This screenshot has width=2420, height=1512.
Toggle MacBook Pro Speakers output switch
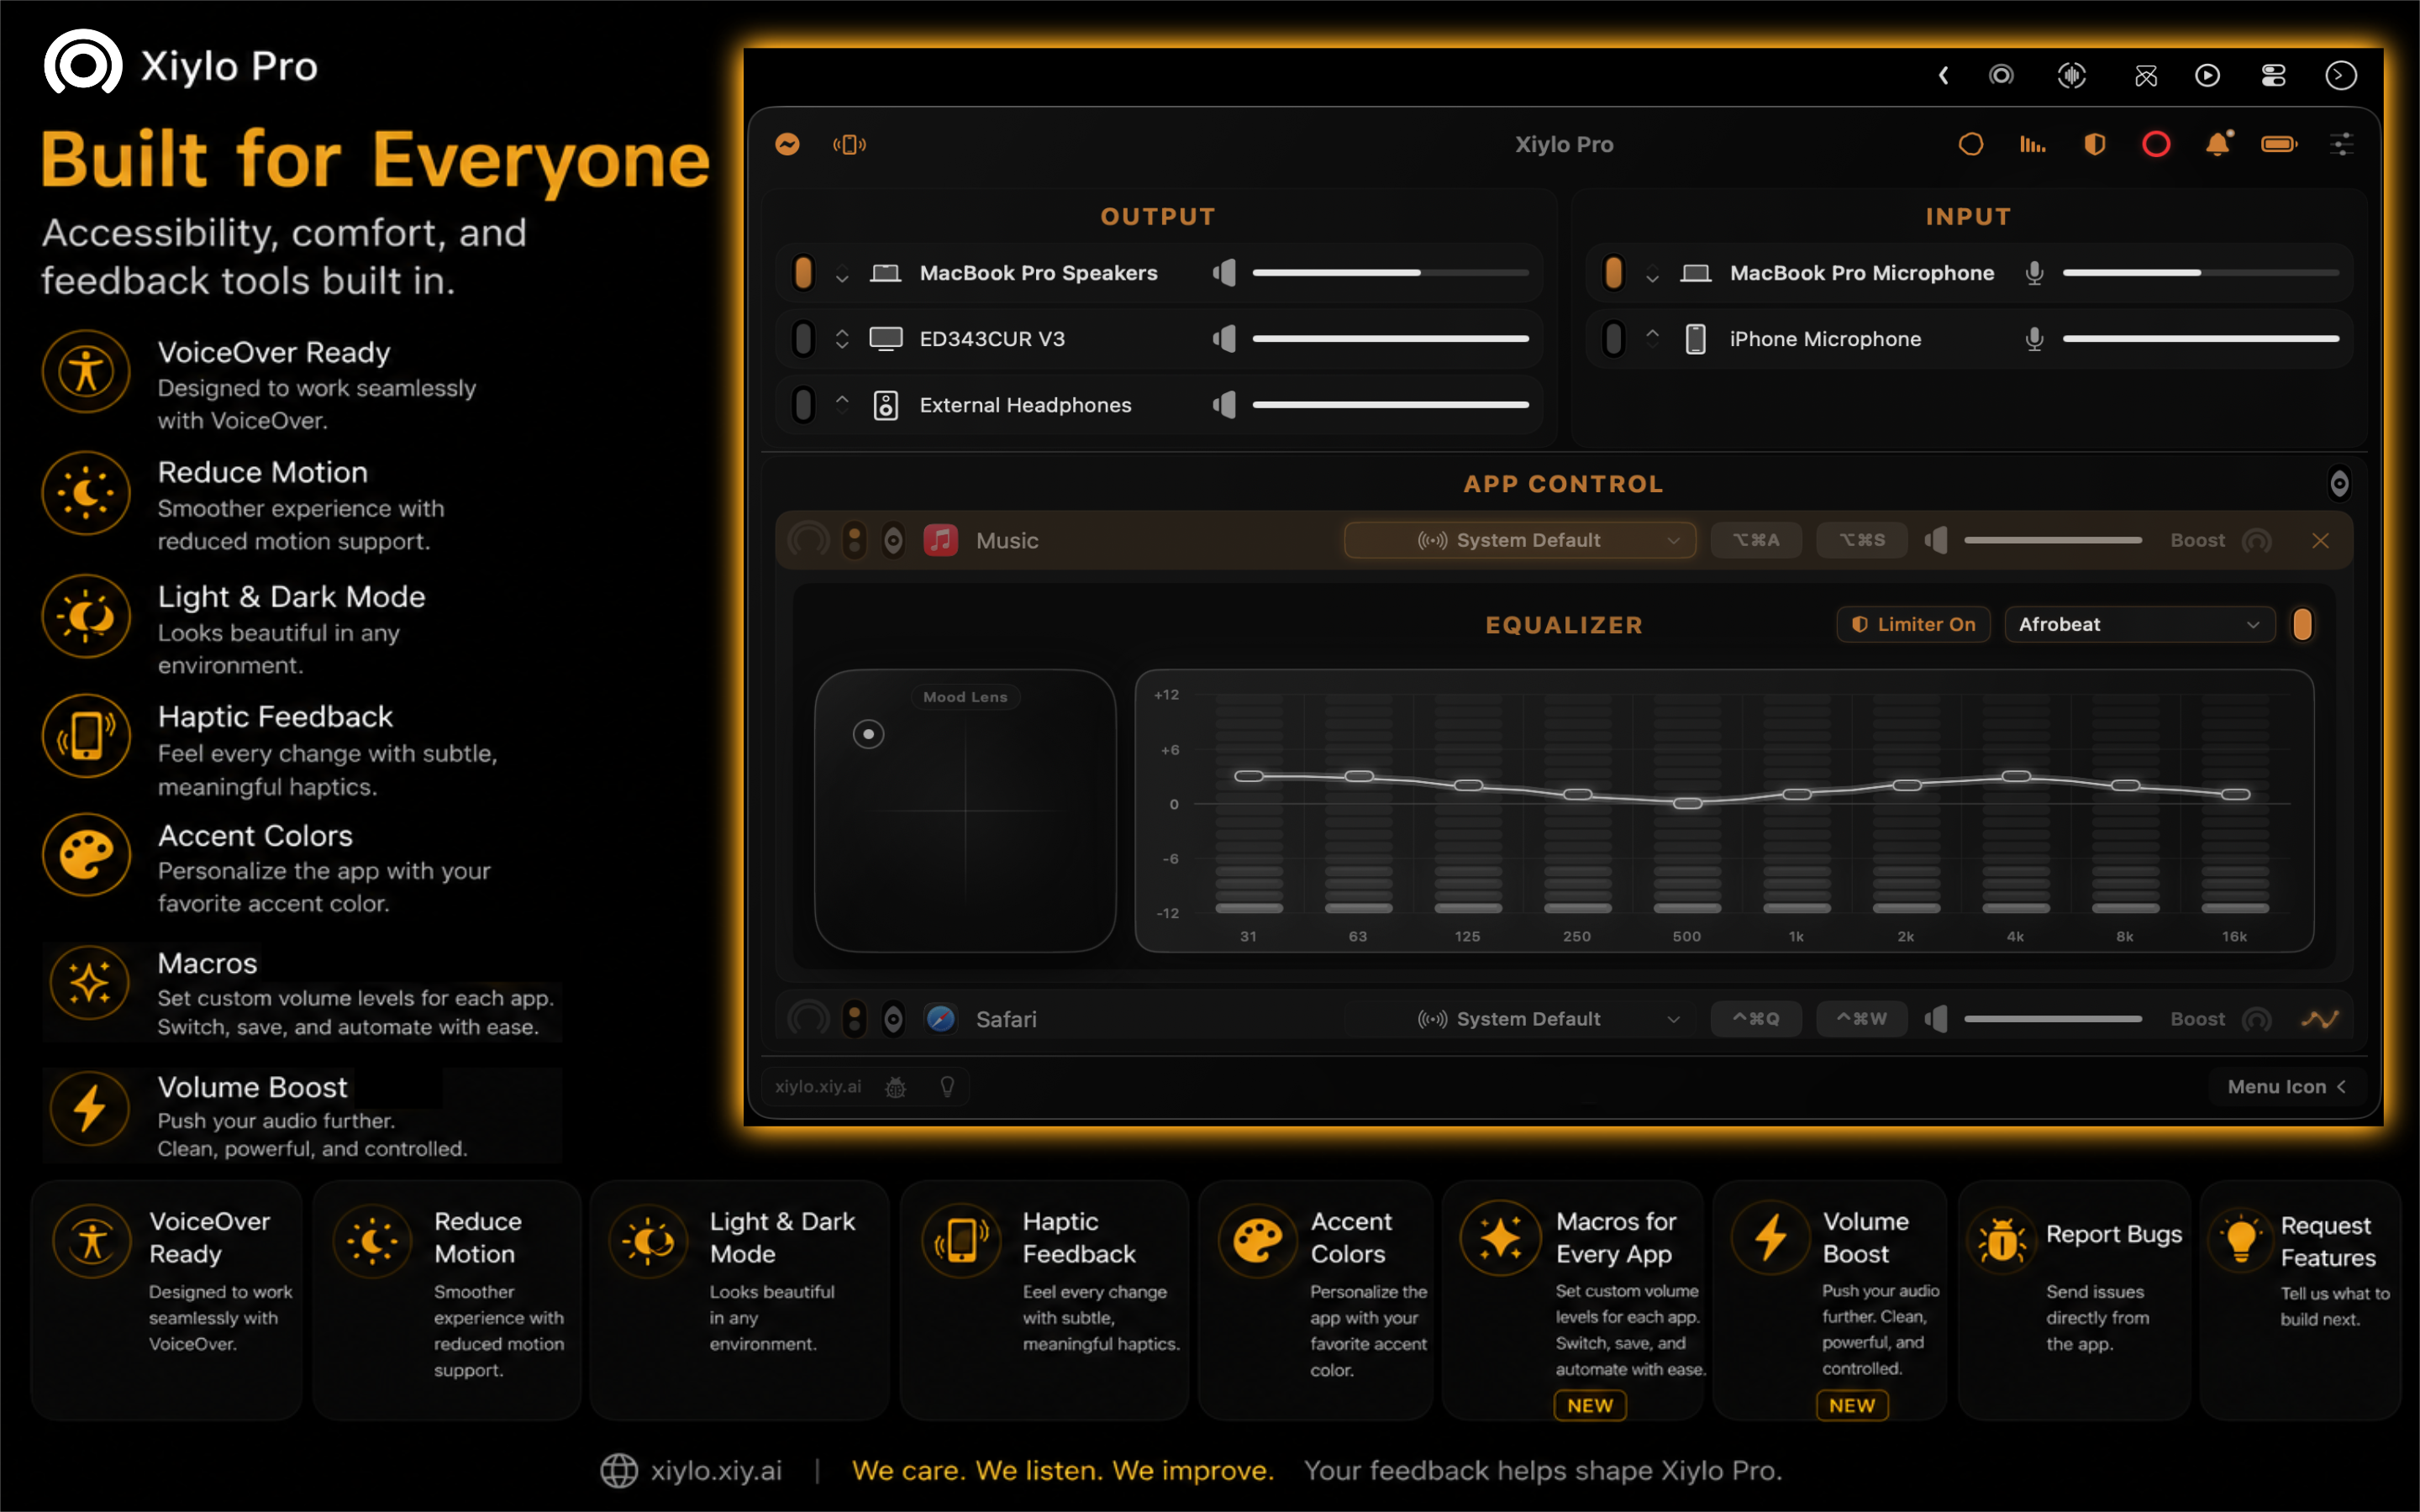(803, 272)
